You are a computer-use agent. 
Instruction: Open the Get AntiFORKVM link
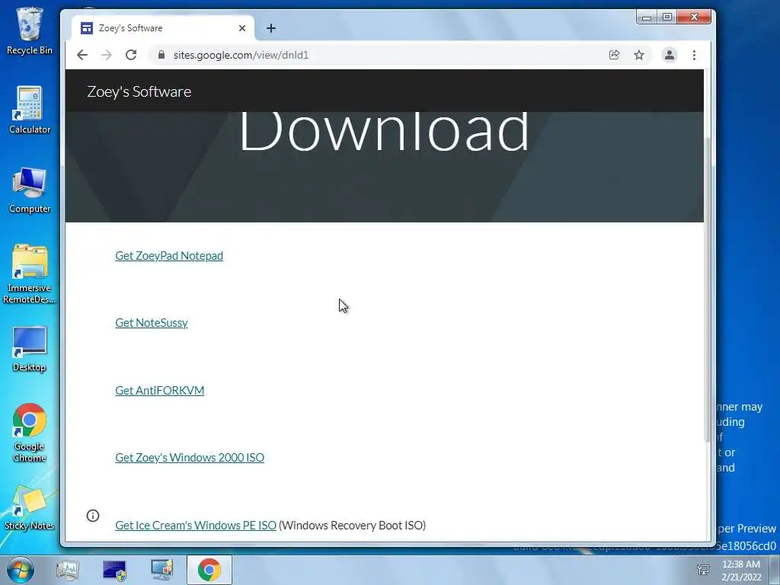point(160,391)
